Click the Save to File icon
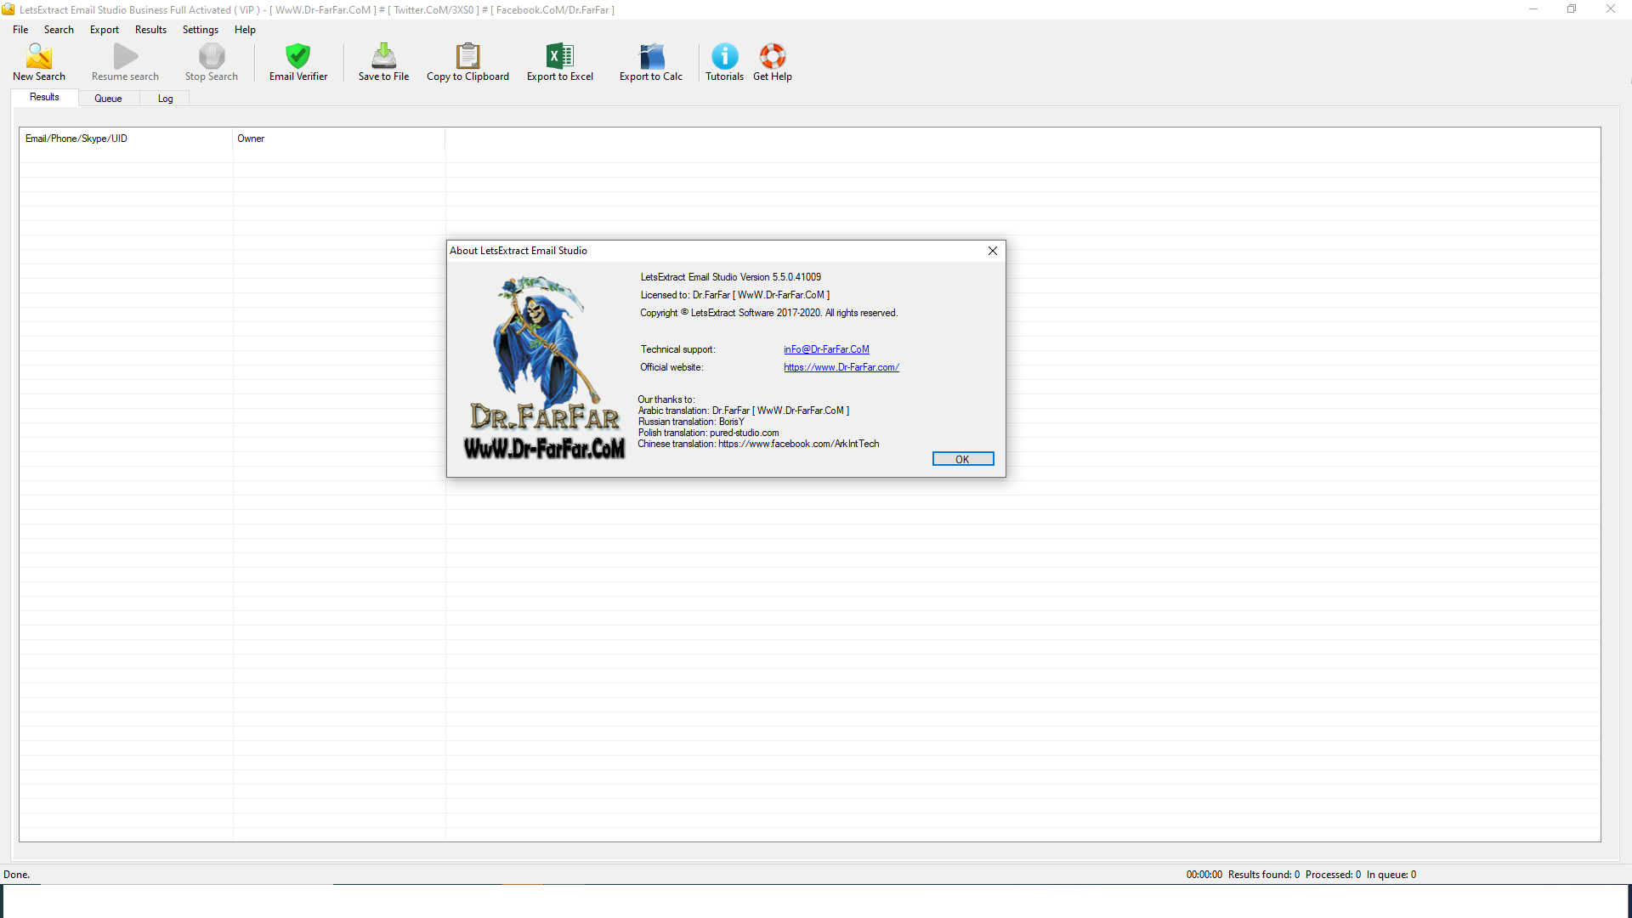The width and height of the screenshot is (1632, 918). [383, 57]
